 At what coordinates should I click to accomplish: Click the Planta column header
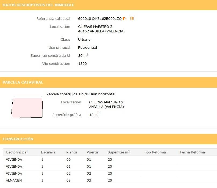(x=71, y=152)
